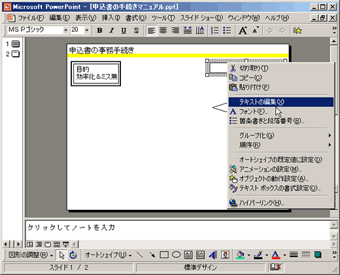This screenshot has height=275, width=340.
Task: Apply red font color
Action: point(276,255)
